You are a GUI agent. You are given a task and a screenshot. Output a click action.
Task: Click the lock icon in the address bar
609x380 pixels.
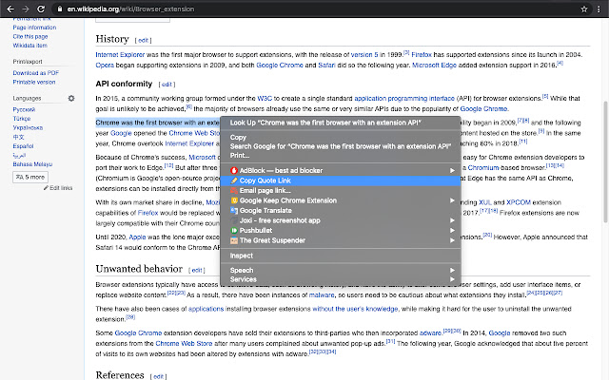point(59,9)
